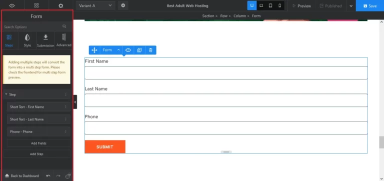Click the Section breadcrumb
The image size is (384, 181).
208,16
